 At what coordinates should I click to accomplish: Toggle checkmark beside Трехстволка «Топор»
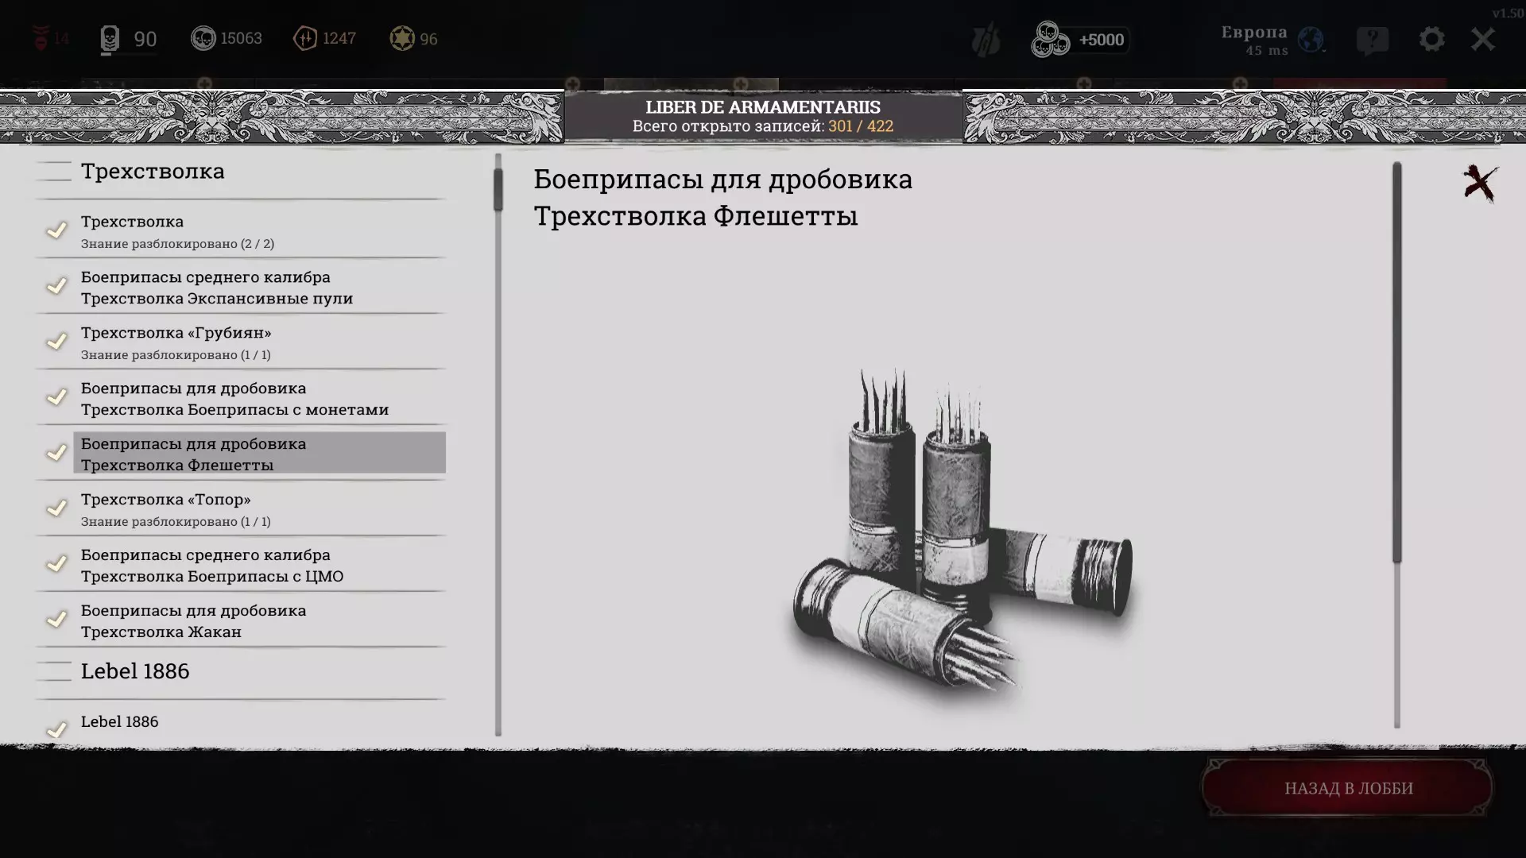(x=56, y=508)
